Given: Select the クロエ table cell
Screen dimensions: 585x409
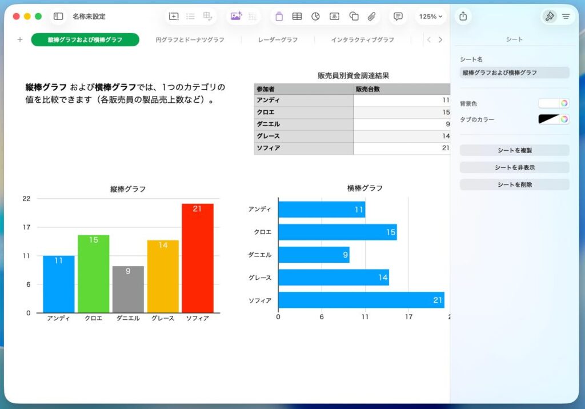Looking at the screenshot, I should point(304,113).
